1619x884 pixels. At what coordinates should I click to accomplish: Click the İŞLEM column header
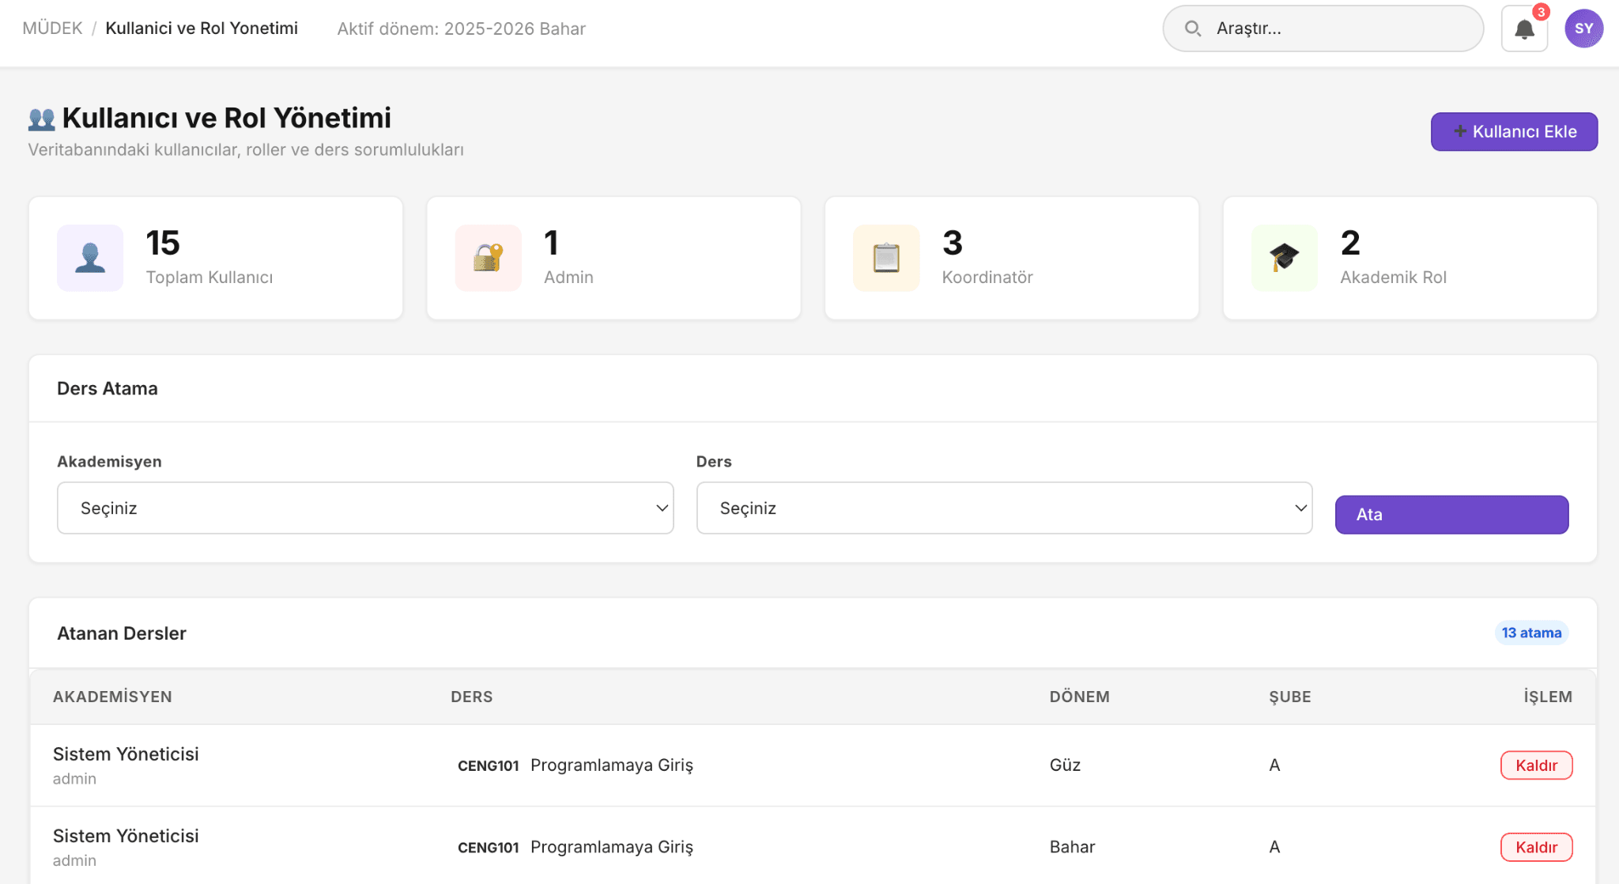(1548, 697)
